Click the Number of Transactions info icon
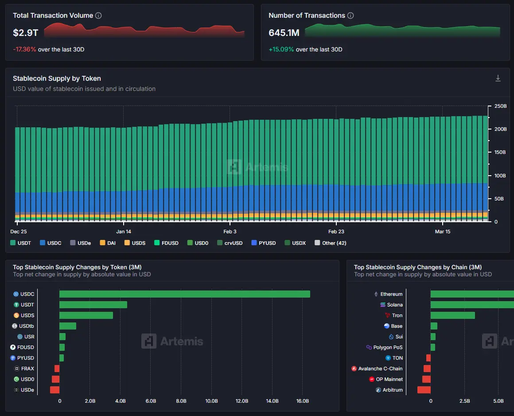Viewport: 514px width, 416px height. tap(350, 16)
